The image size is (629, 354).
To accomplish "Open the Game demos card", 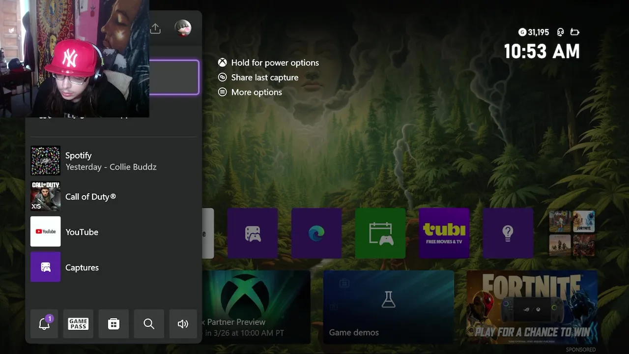I will (389, 307).
